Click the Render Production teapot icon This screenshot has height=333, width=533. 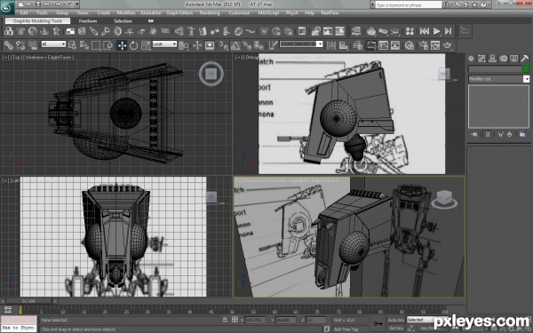click(x=448, y=45)
